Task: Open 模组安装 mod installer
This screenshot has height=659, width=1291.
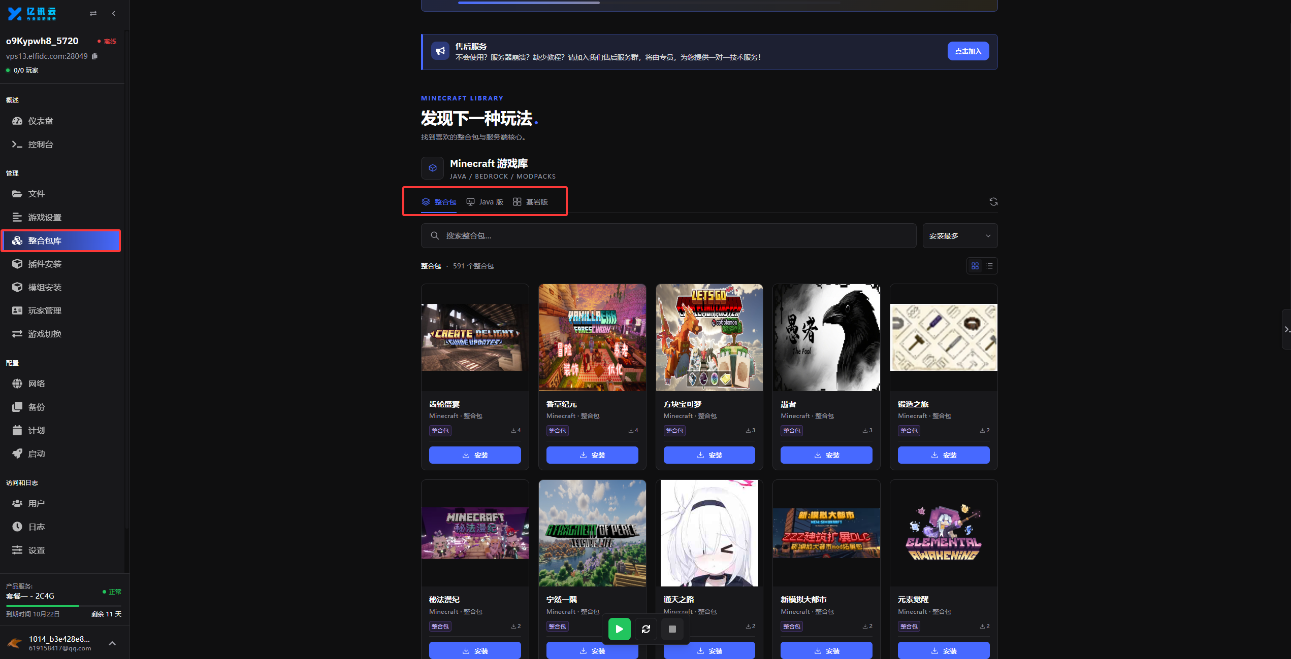Action: [61, 287]
